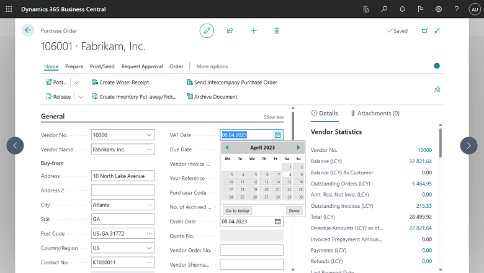Open the Print/Send tab

coord(102,66)
